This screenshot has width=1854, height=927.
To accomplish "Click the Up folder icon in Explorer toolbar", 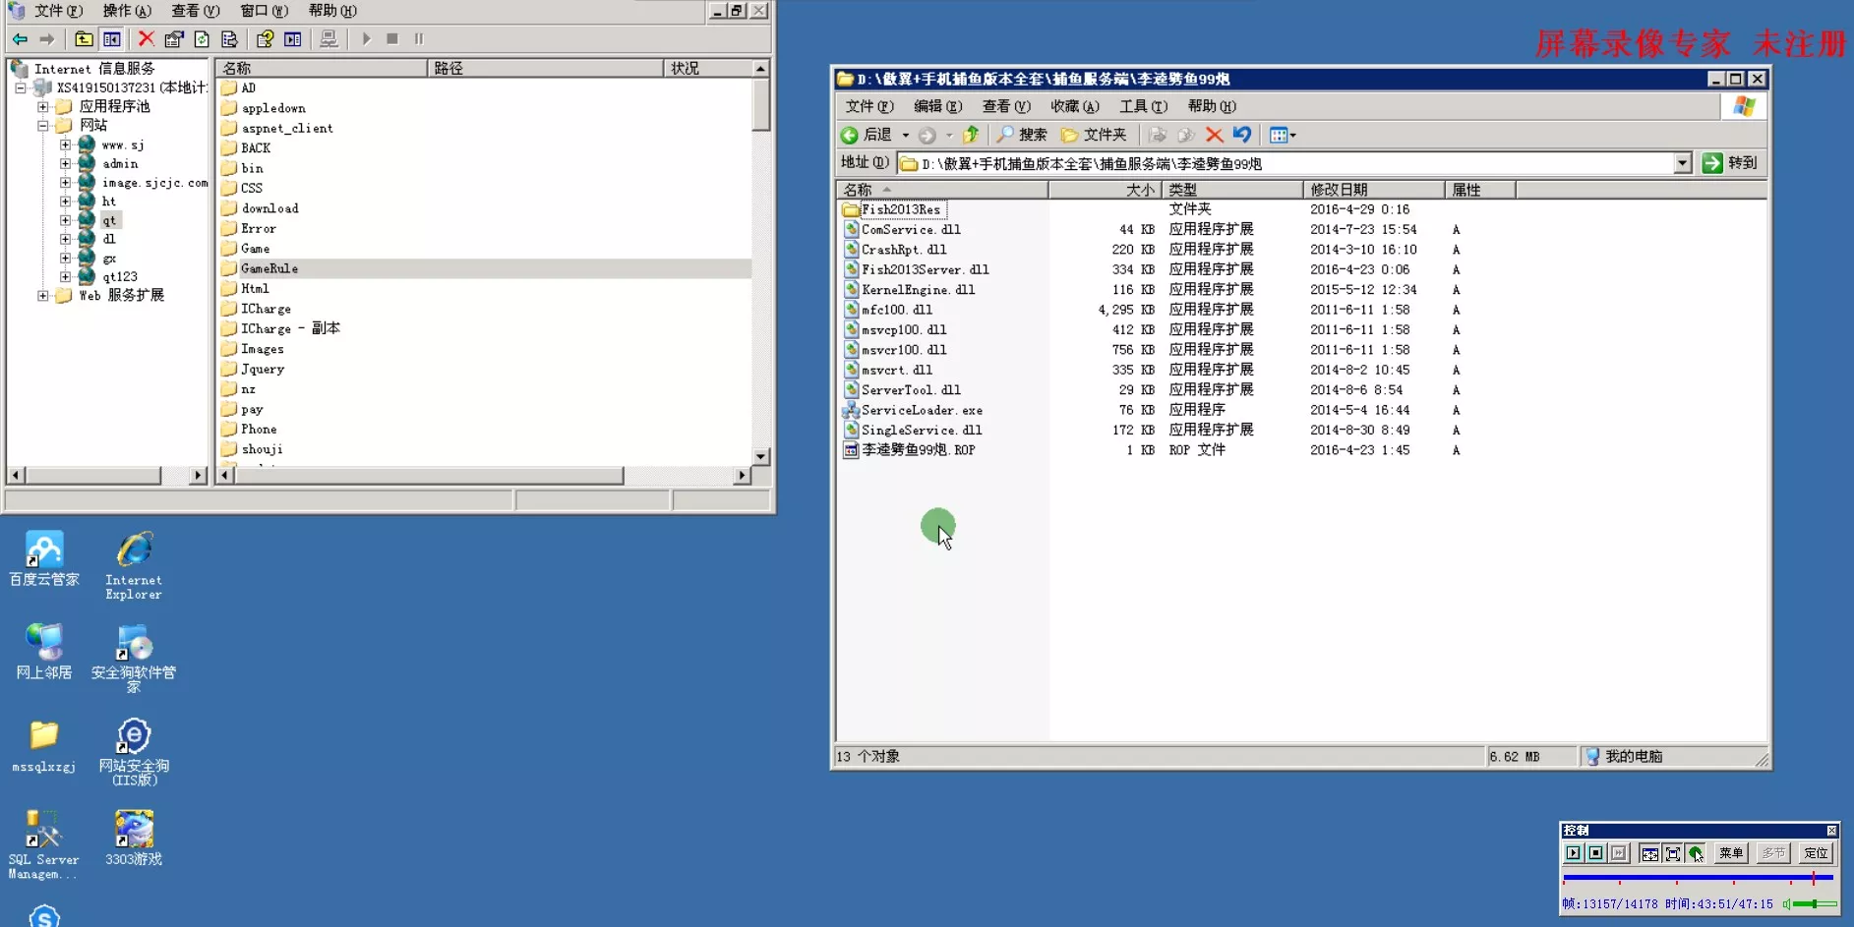I will [x=971, y=135].
